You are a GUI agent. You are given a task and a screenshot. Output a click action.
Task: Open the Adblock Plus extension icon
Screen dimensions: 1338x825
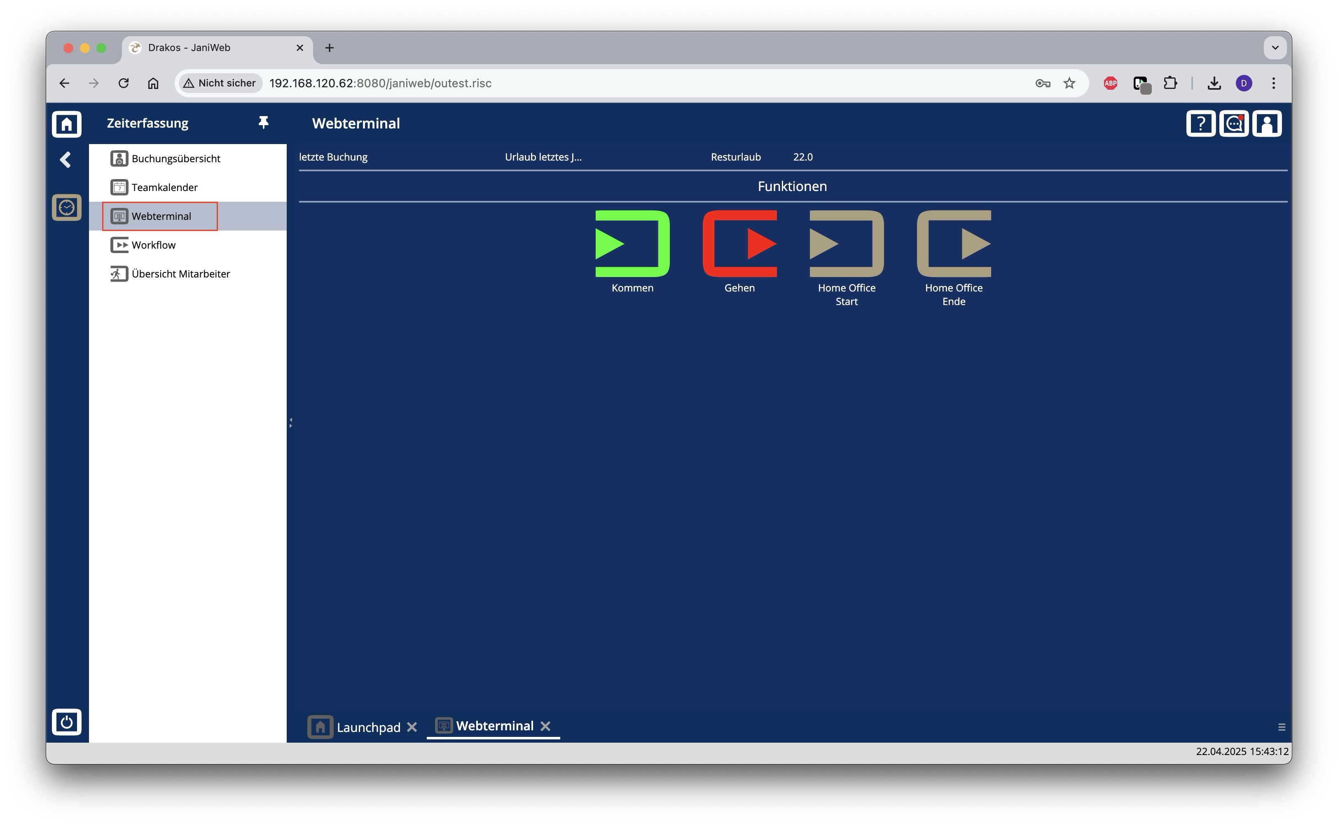pyautogui.click(x=1110, y=83)
